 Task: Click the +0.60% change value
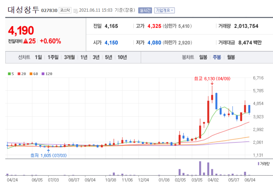(x=50, y=41)
